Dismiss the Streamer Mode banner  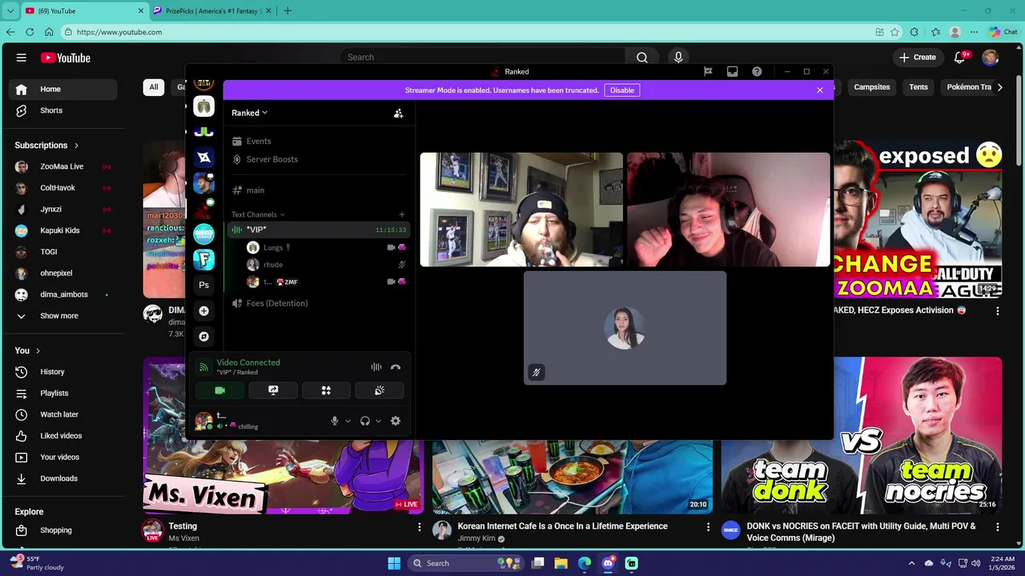pyautogui.click(x=819, y=90)
